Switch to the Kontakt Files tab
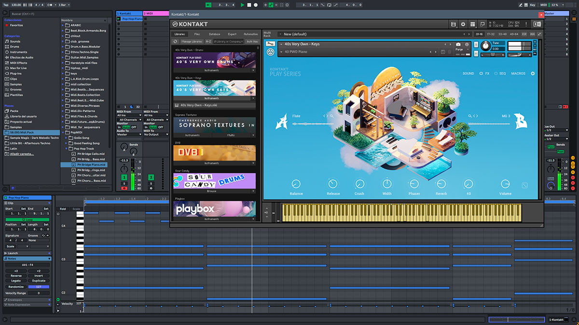Viewport: 579px width, 325px height. [x=197, y=34]
